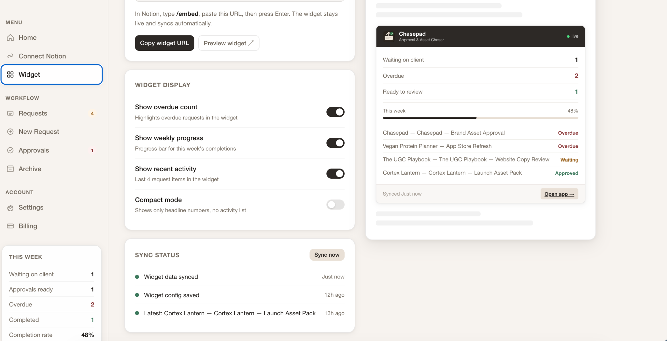Open Connect Notion menu item
This screenshot has width=667, height=341.
pos(52,56)
